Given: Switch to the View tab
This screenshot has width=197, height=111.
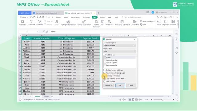Looking at the screenshot, I should [110, 17].
